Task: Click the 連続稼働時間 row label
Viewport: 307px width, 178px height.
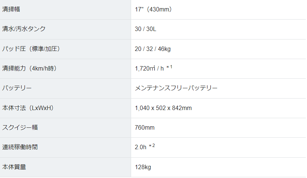Action: tap(20, 147)
